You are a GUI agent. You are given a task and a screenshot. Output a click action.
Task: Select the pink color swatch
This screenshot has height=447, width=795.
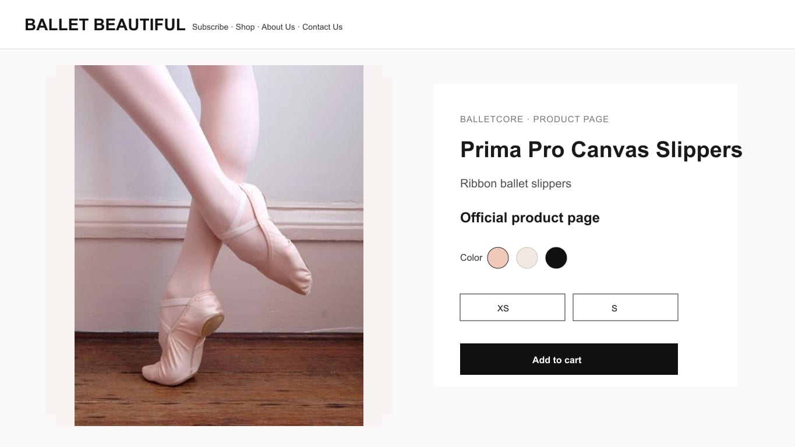498,258
